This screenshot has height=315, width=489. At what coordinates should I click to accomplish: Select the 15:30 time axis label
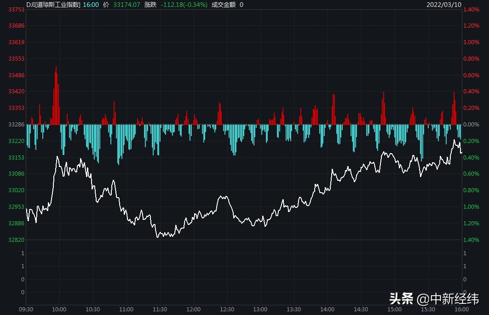pyautogui.click(x=428, y=309)
